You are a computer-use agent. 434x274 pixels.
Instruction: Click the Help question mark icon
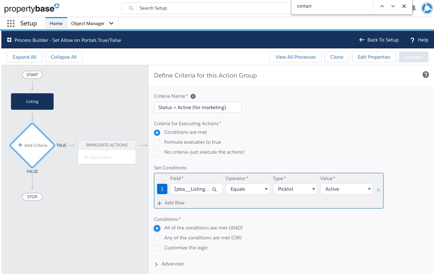pos(412,40)
